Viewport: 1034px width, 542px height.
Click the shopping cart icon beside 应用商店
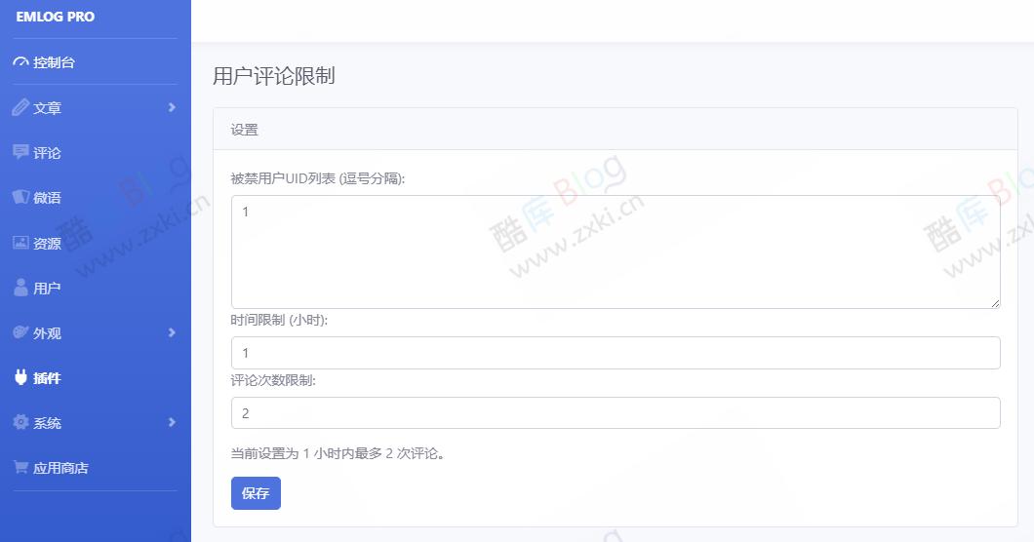pos(21,467)
